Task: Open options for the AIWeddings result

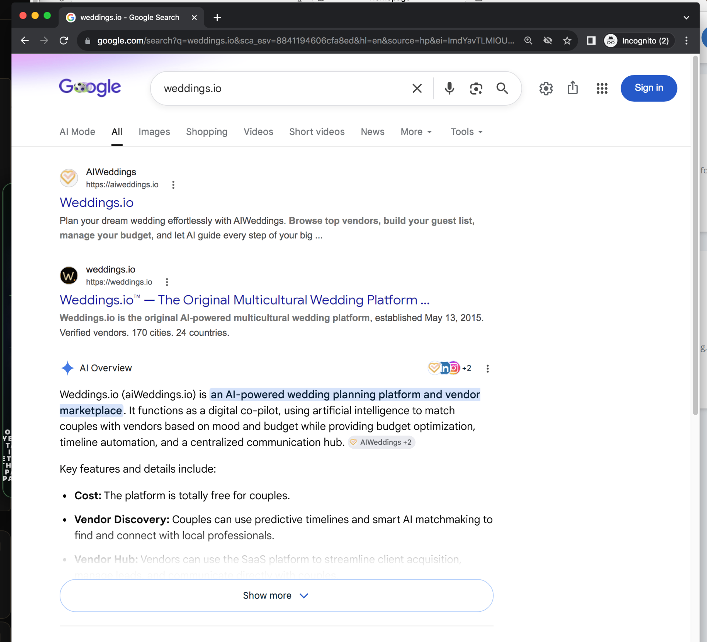Action: (173, 185)
